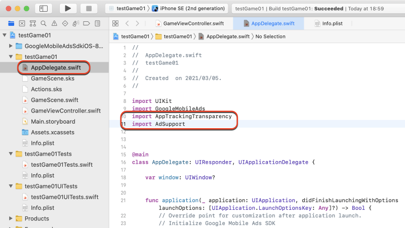Open the Debug navigator
The height and width of the screenshot is (228, 405).
tap(75, 23)
